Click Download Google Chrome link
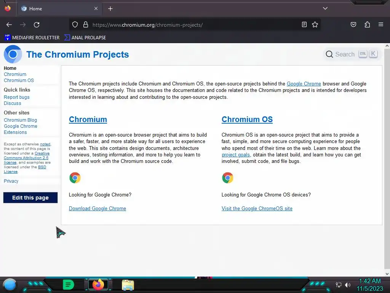 tap(97, 209)
